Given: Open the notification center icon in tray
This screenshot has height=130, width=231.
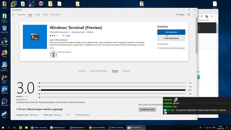Looking at the screenshot, I should [x=227, y=128].
